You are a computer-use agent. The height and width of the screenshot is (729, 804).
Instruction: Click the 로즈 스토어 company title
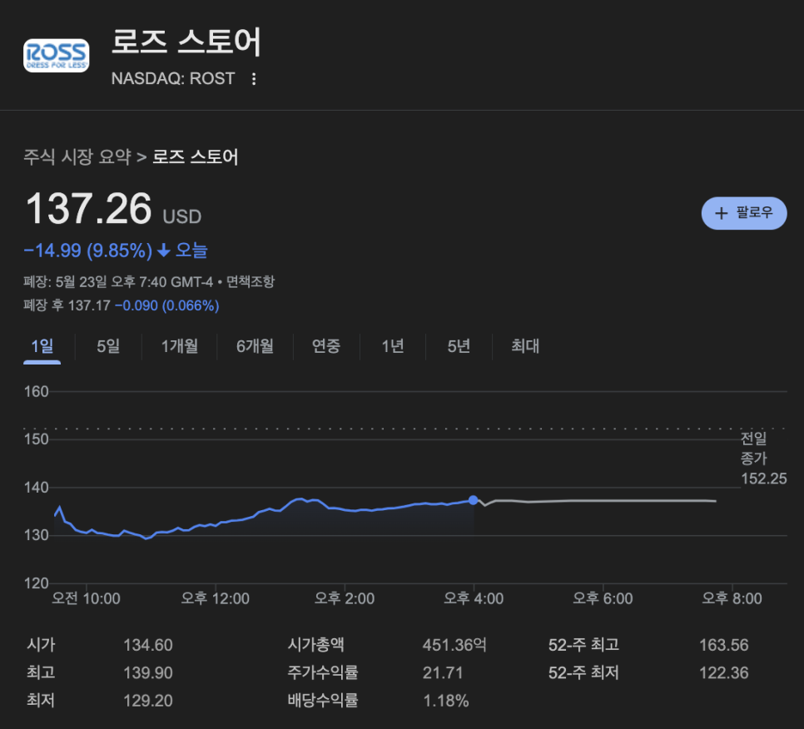click(186, 42)
